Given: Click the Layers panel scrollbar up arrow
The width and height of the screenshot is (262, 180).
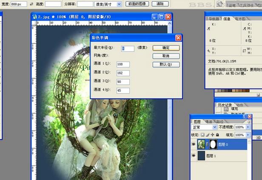Looking at the screenshot, I should (249, 142).
